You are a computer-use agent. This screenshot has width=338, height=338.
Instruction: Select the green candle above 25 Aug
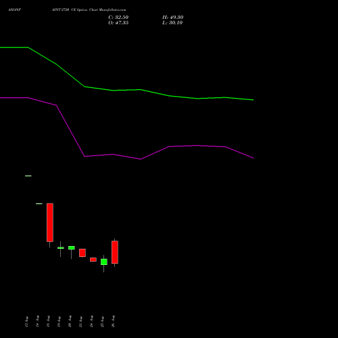104,262
